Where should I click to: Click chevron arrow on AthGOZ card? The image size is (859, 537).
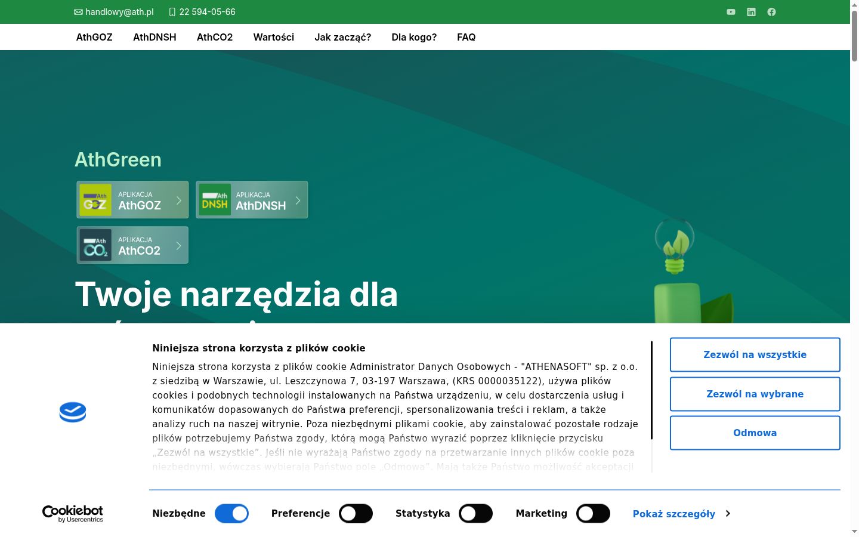point(178,200)
